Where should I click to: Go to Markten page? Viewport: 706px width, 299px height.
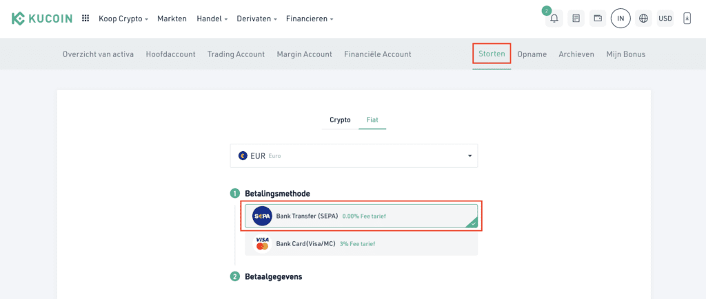pos(172,19)
